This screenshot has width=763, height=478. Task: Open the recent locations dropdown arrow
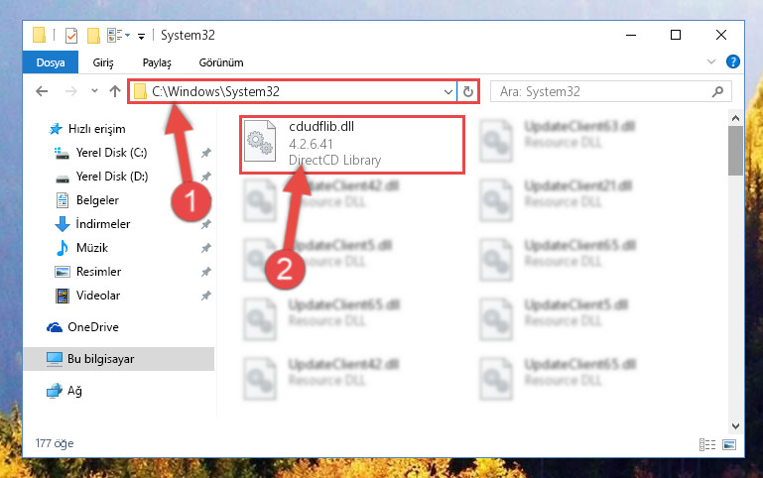(94, 91)
